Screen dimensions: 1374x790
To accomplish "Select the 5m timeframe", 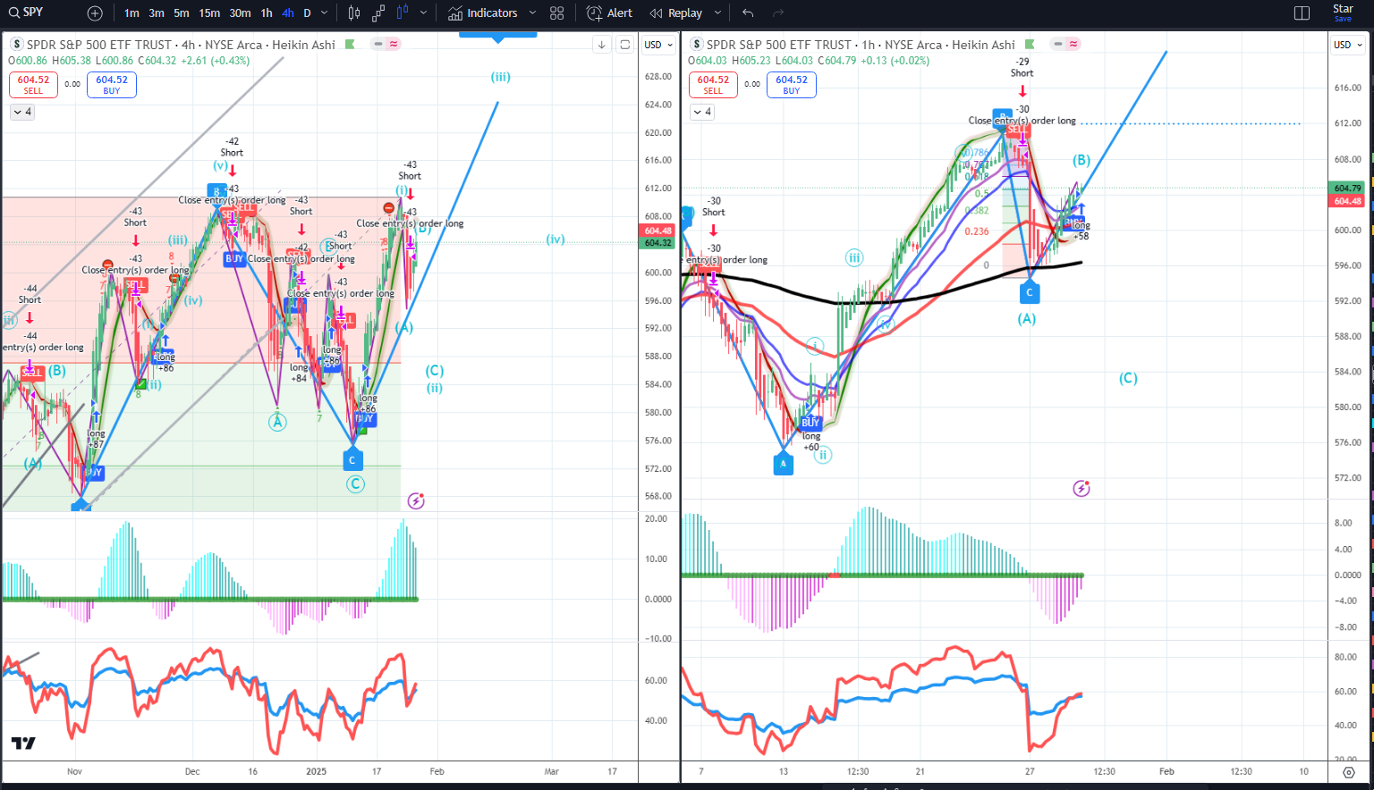I will (x=182, y=13).
